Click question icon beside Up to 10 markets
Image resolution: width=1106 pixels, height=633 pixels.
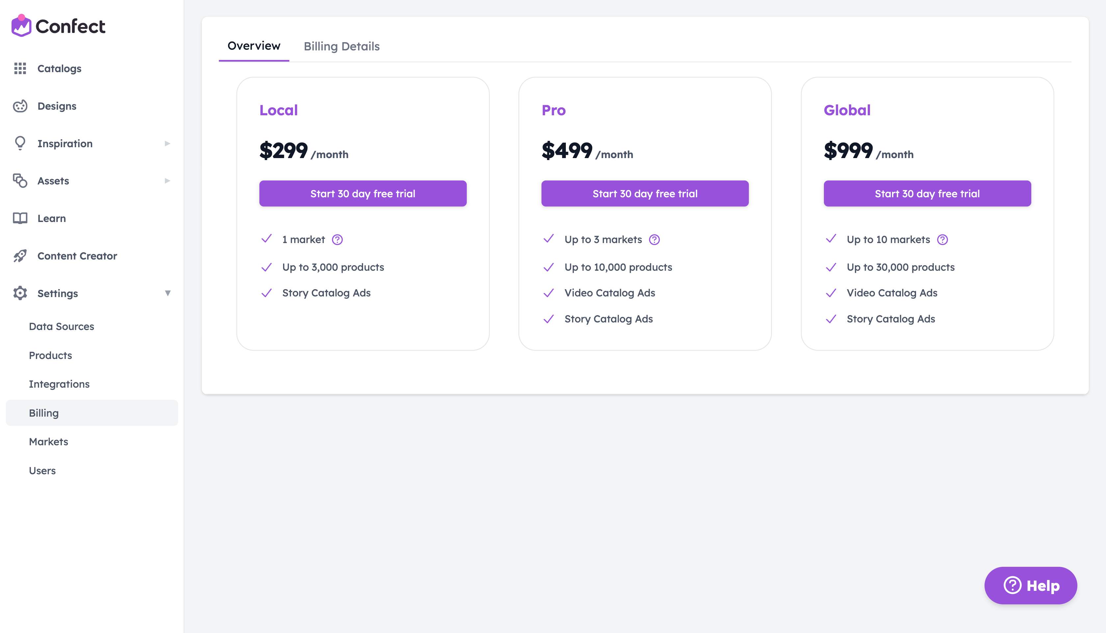pos(942,239)
